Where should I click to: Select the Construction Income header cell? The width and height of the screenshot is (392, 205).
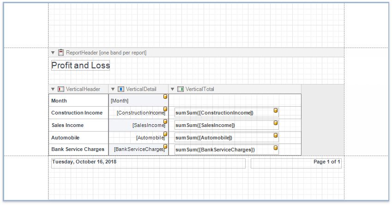[x=78, y=113]
